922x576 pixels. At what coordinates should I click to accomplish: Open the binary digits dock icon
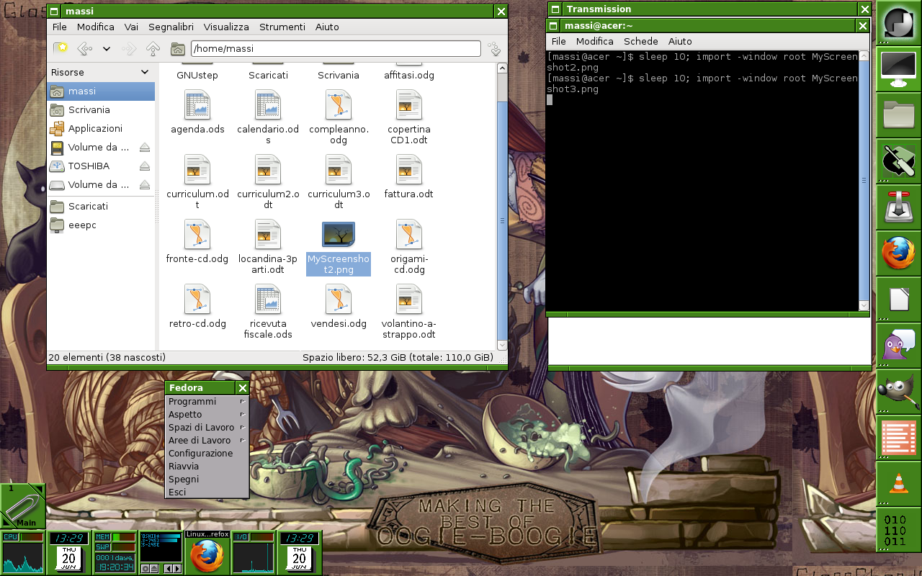coord(898,530)
